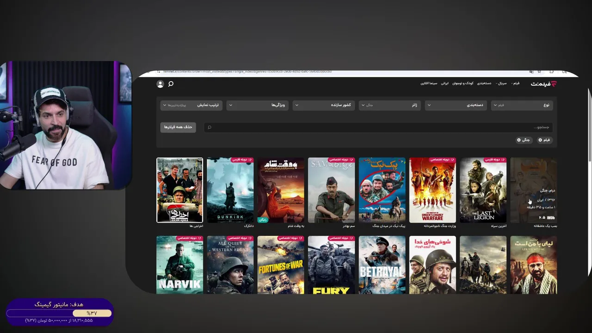Open the اخراجی ها movie poster
Screen dimensions: 592x333
coord(179,190)
